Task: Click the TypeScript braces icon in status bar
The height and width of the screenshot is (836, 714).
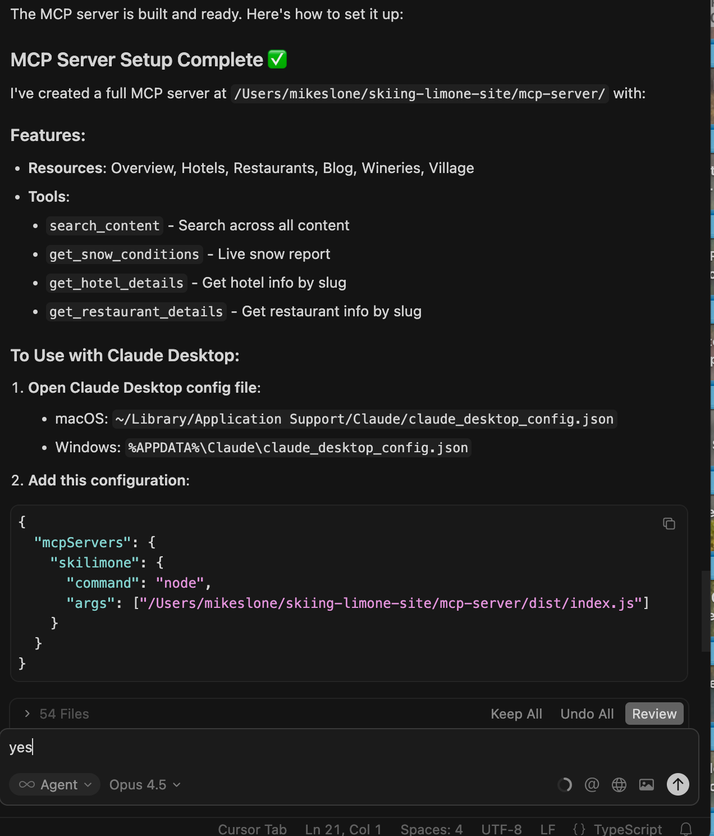Action: (x=579, y=829)
